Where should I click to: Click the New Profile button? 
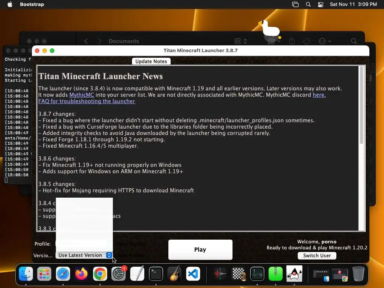coord(132,244)
